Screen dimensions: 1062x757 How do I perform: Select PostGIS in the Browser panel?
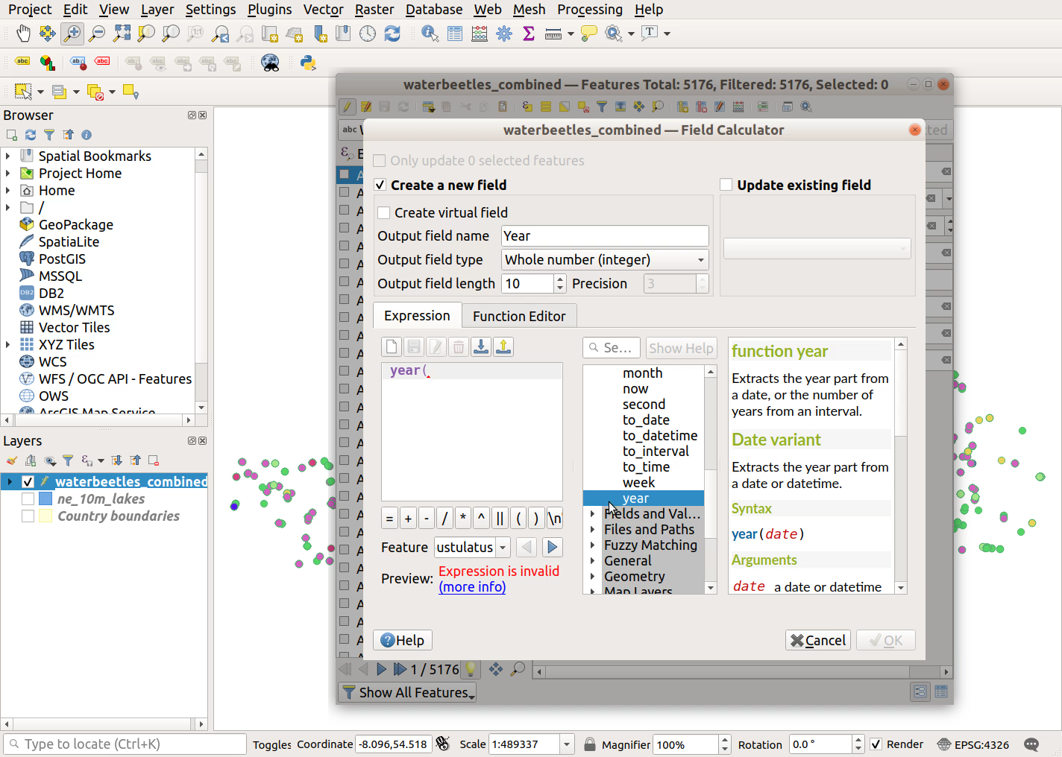click(62, 259)
